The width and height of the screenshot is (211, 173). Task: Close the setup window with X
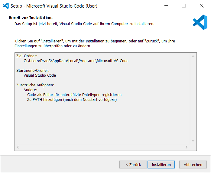pos(201,6)
